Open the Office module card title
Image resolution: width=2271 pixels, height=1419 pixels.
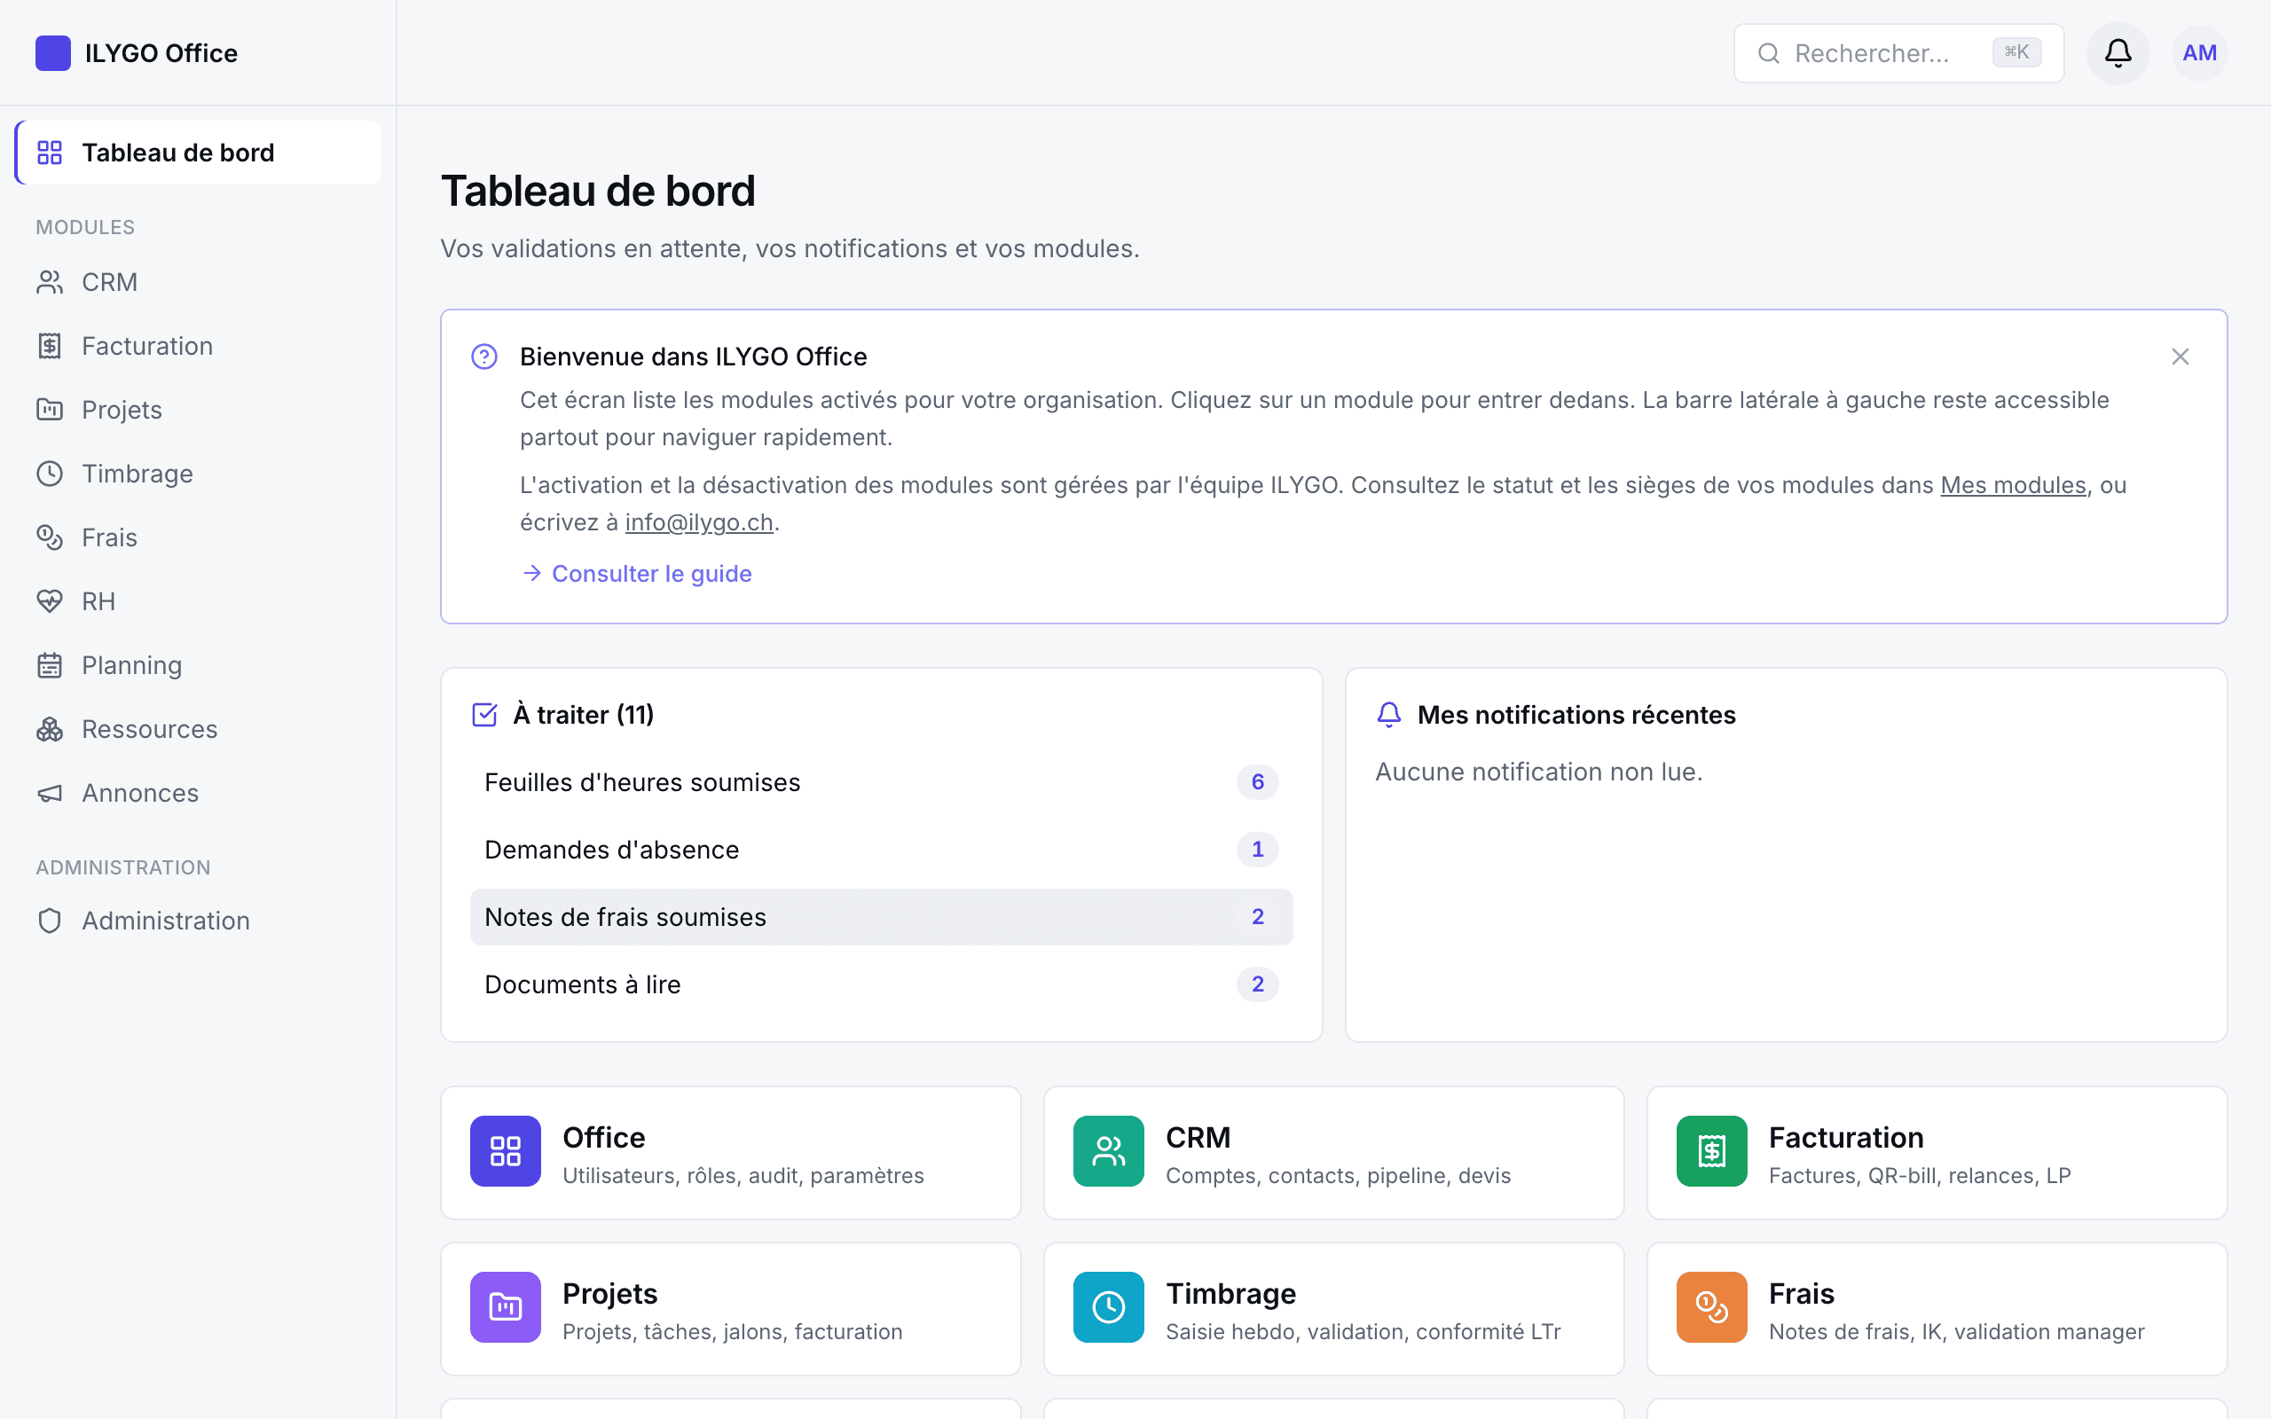point(604,1138)
